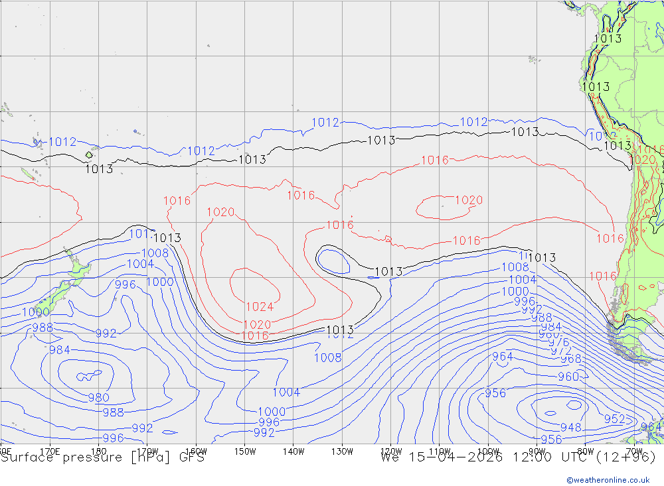Viewport: 664px width, 486px height.
Task: Click the 110W longitude axis label
Action: pos(440,452)
